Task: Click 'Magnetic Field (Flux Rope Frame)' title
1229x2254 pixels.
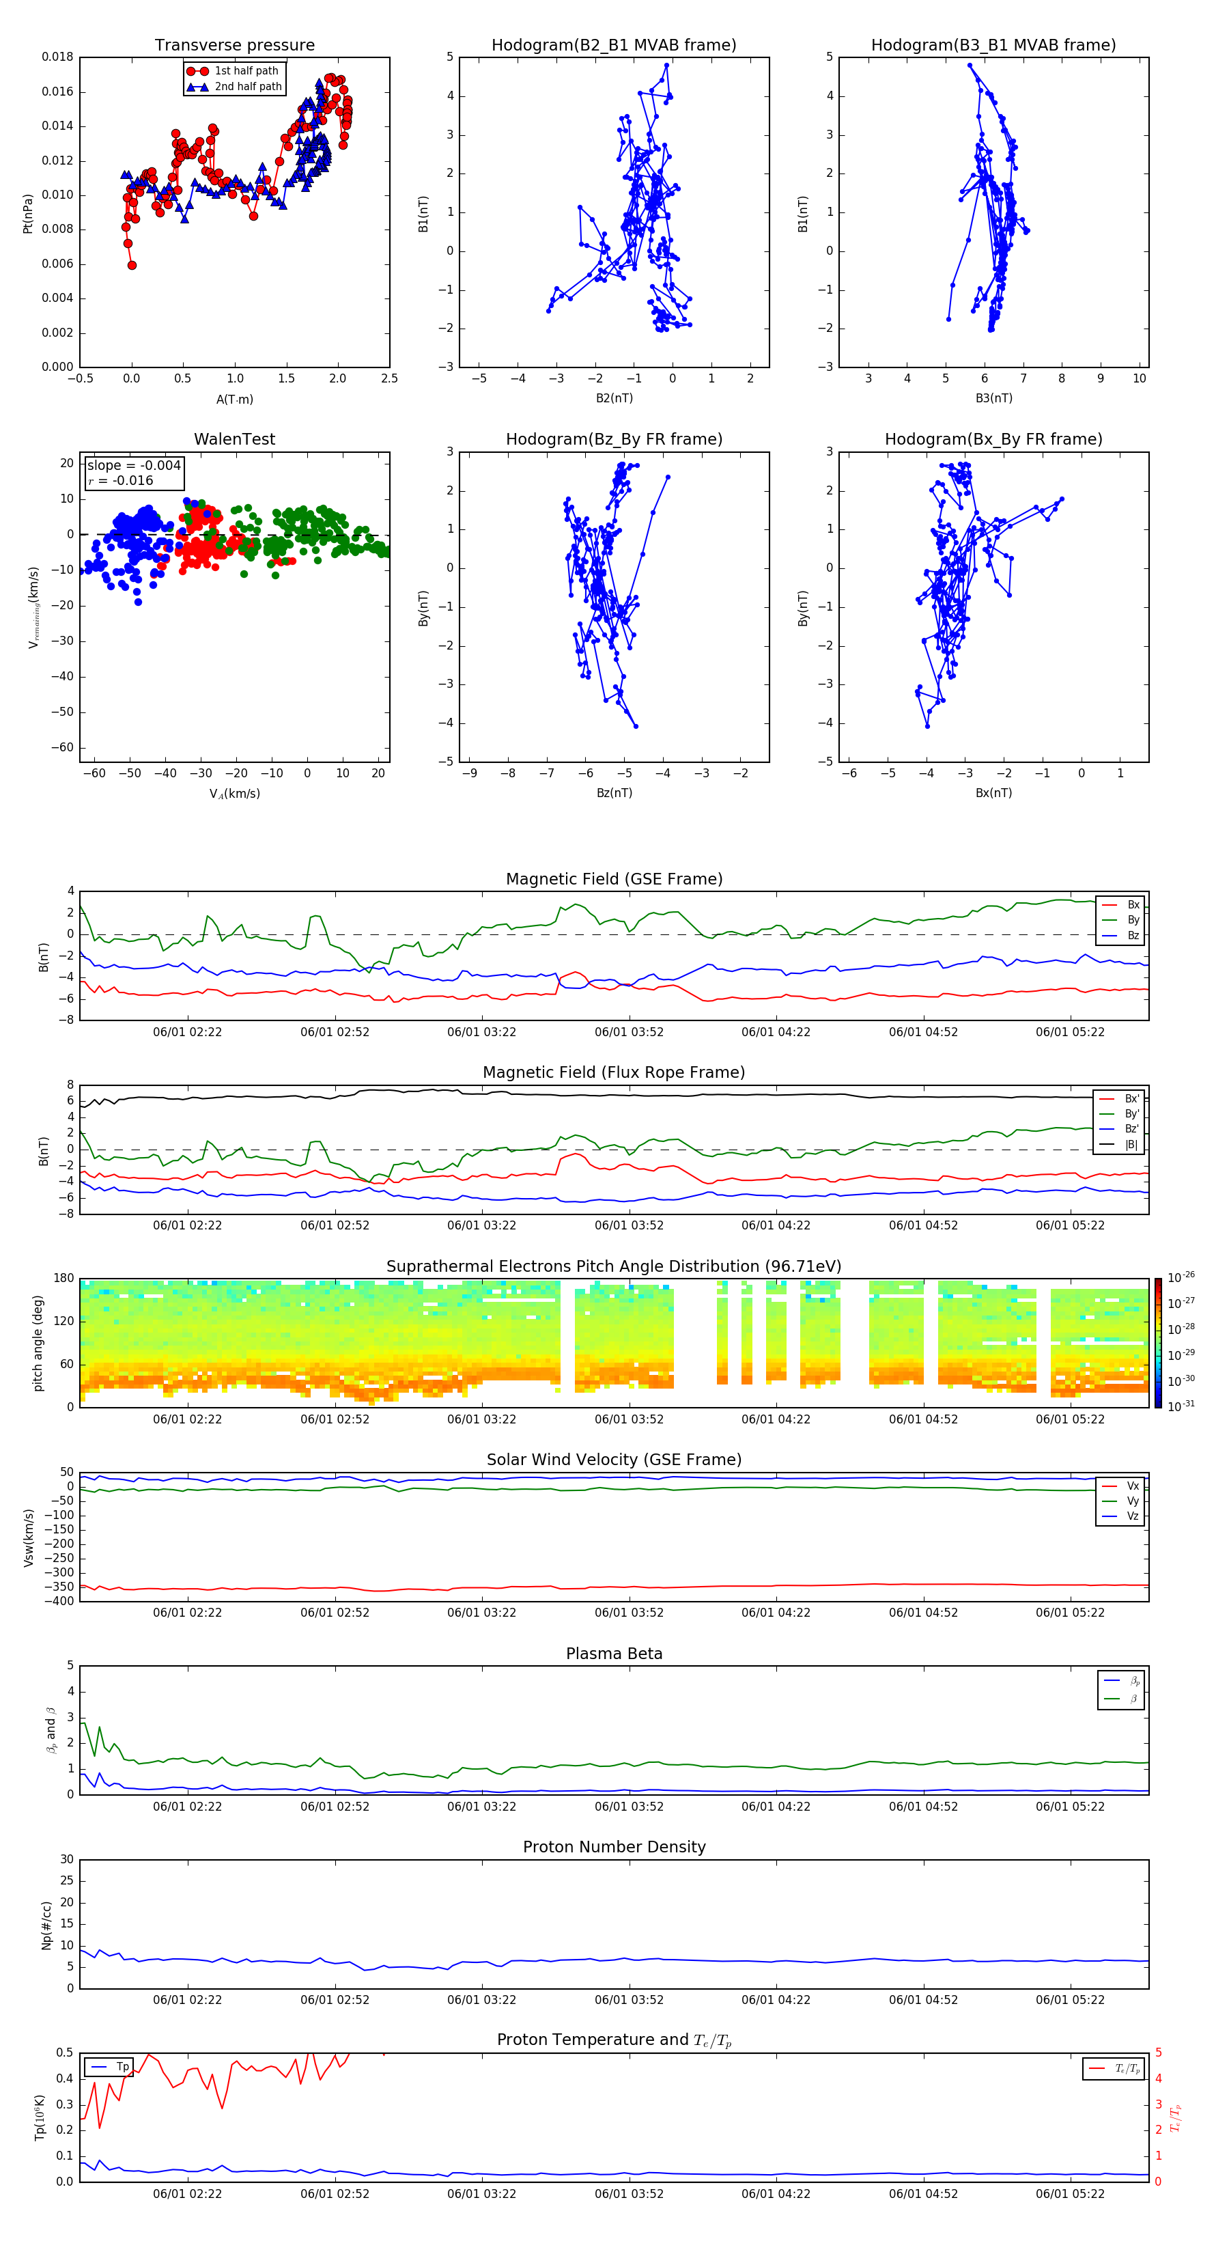Action: (x=614, y=1073)
